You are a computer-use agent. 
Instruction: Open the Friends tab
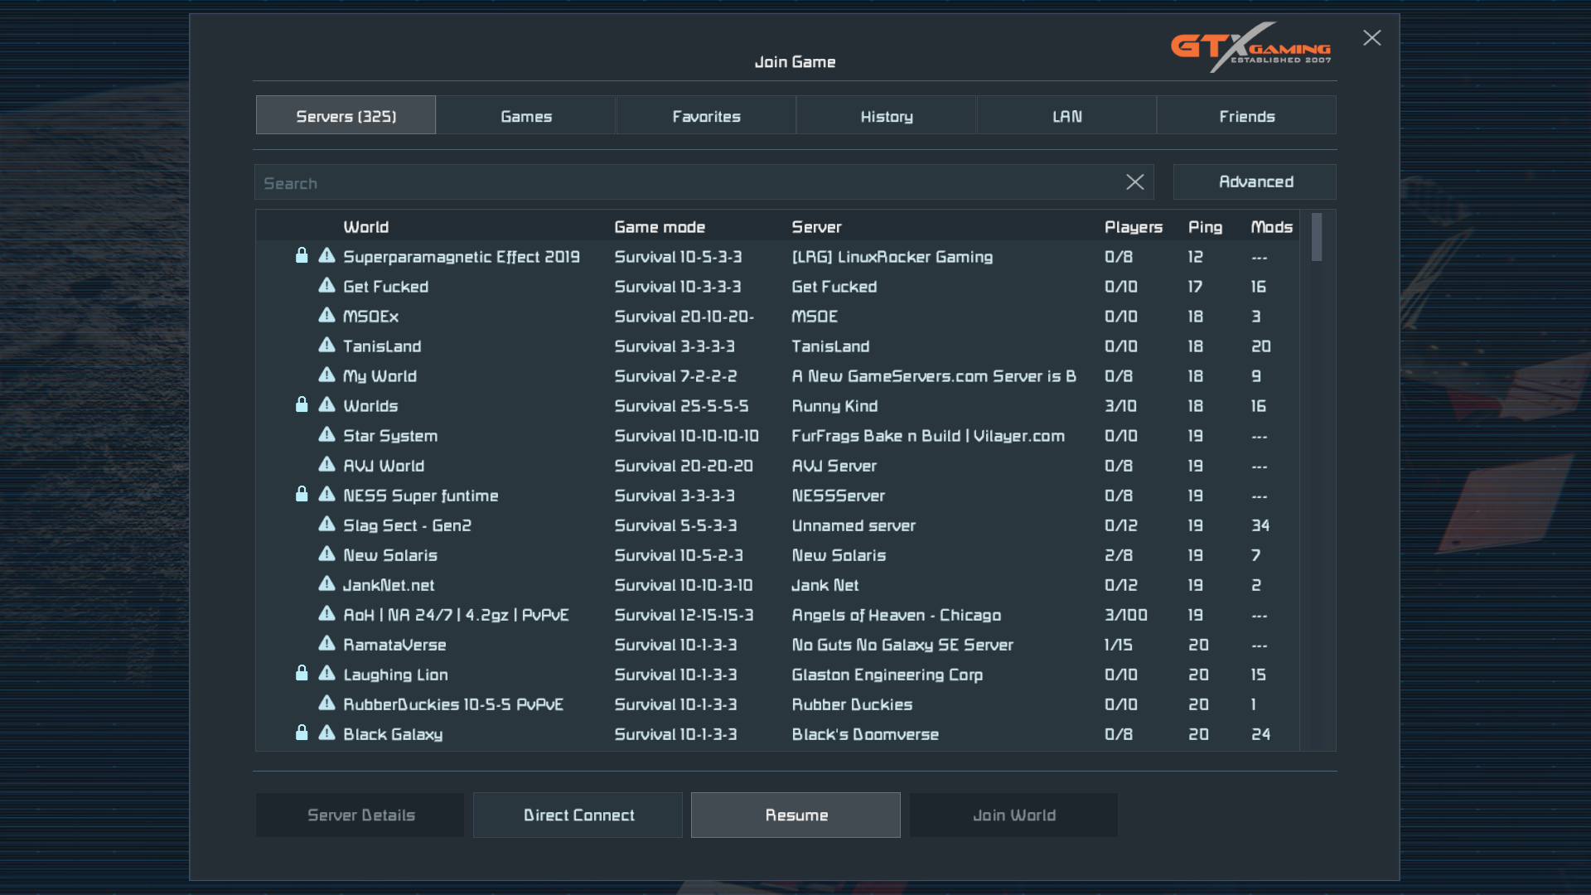1246,116
